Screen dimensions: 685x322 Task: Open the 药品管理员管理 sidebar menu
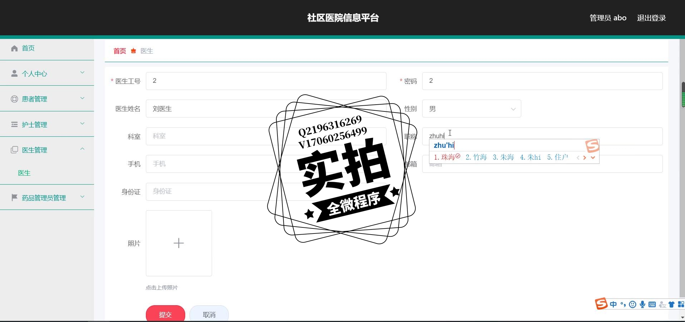47,197
